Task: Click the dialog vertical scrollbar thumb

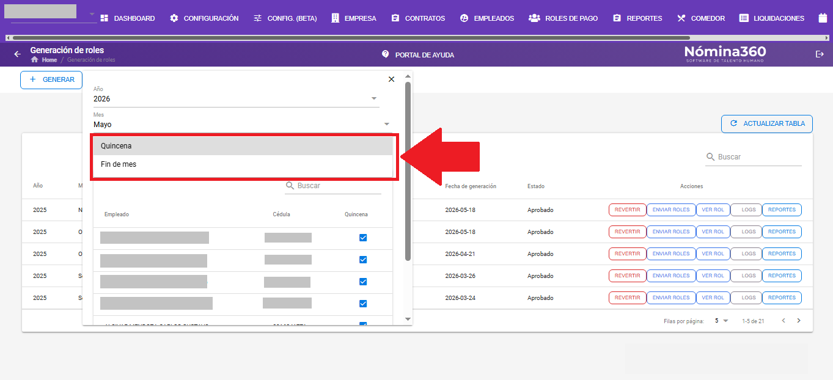Action: pos(408,171)
